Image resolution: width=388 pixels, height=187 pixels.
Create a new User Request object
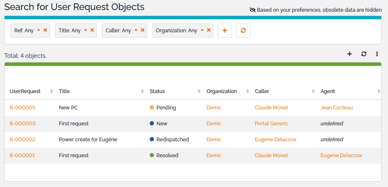coord(349,54)
